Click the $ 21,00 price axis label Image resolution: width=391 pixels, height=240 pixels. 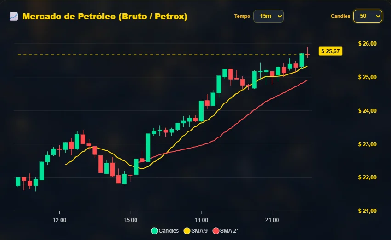367,211
